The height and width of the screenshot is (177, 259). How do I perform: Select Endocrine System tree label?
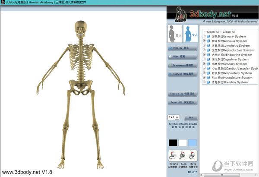[x=232, y=55]
